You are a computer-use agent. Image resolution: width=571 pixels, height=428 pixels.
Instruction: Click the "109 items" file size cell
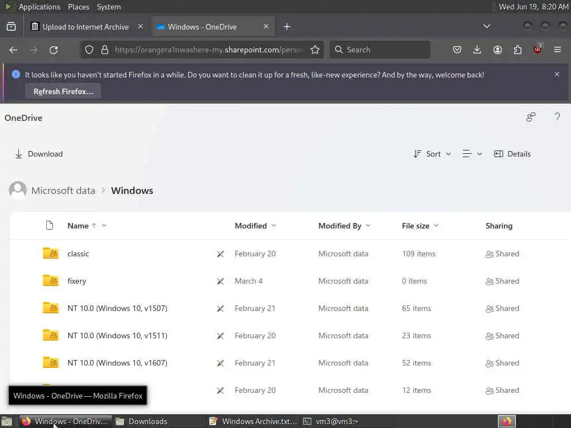pyautogui.click(x=419, y=254)
